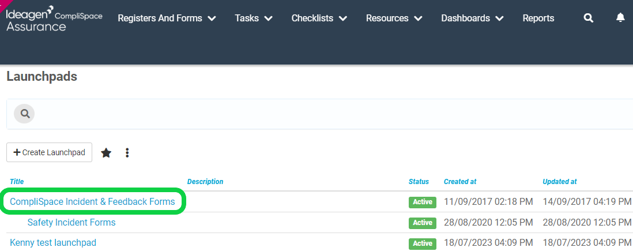The image size is (633, 251).
Task: Sort by Updated at column header
Action: click(560, 182)
